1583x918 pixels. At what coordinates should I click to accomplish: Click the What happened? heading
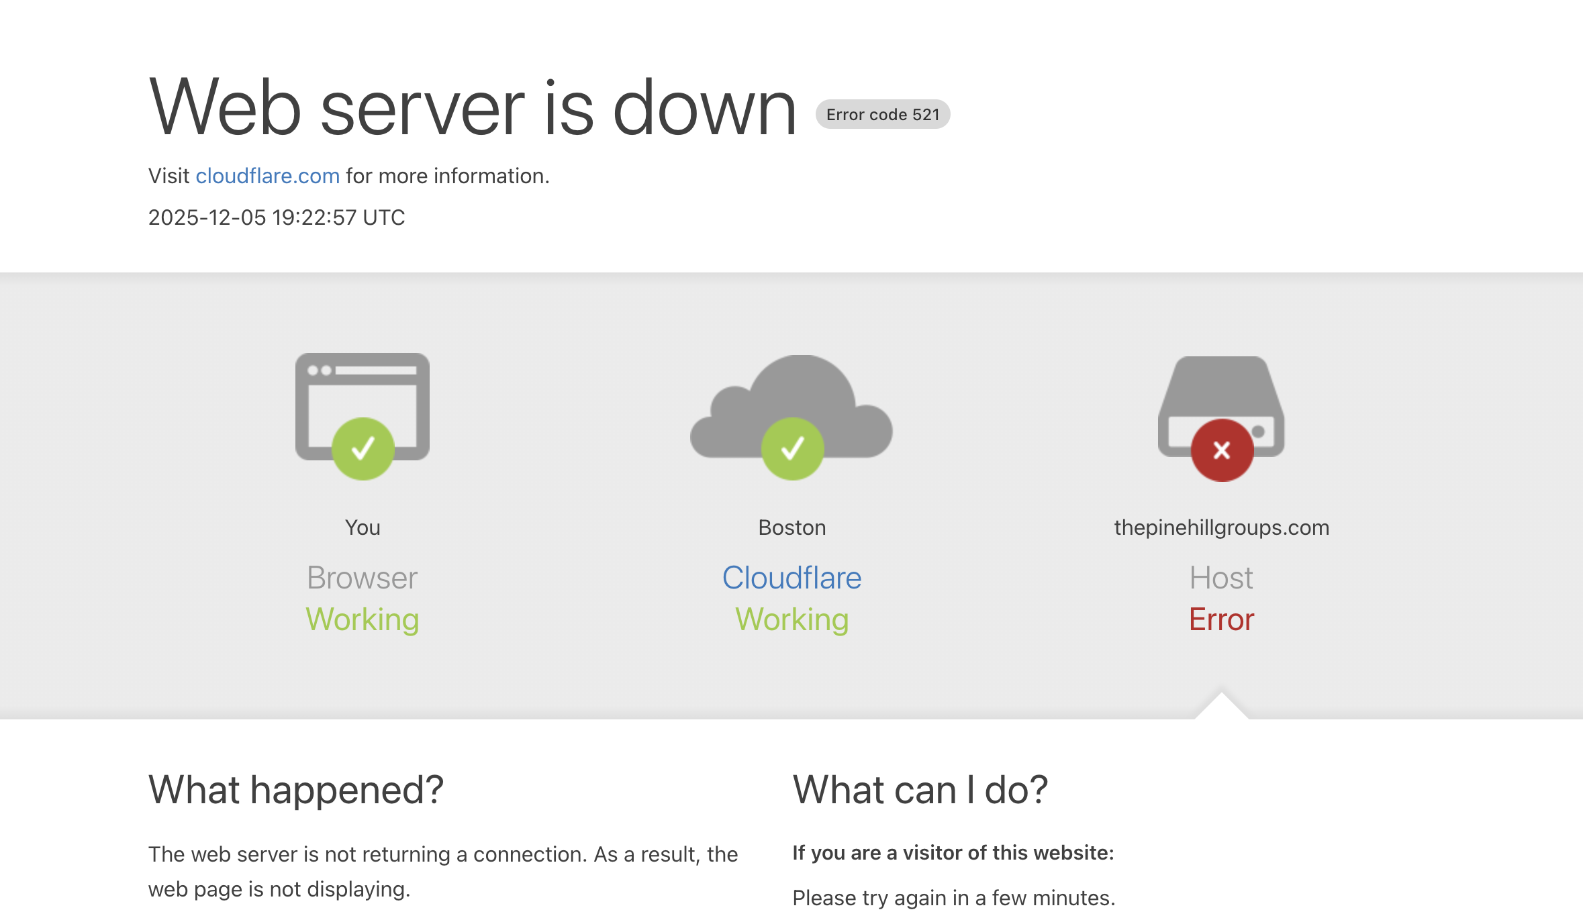coord(296,790)
